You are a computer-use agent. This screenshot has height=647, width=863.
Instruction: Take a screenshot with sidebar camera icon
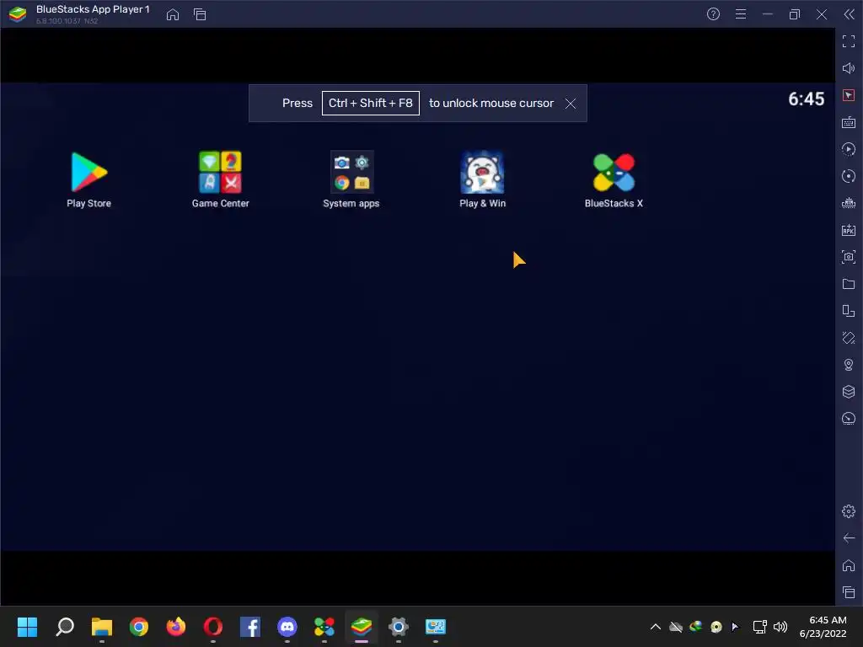[849, 257]
